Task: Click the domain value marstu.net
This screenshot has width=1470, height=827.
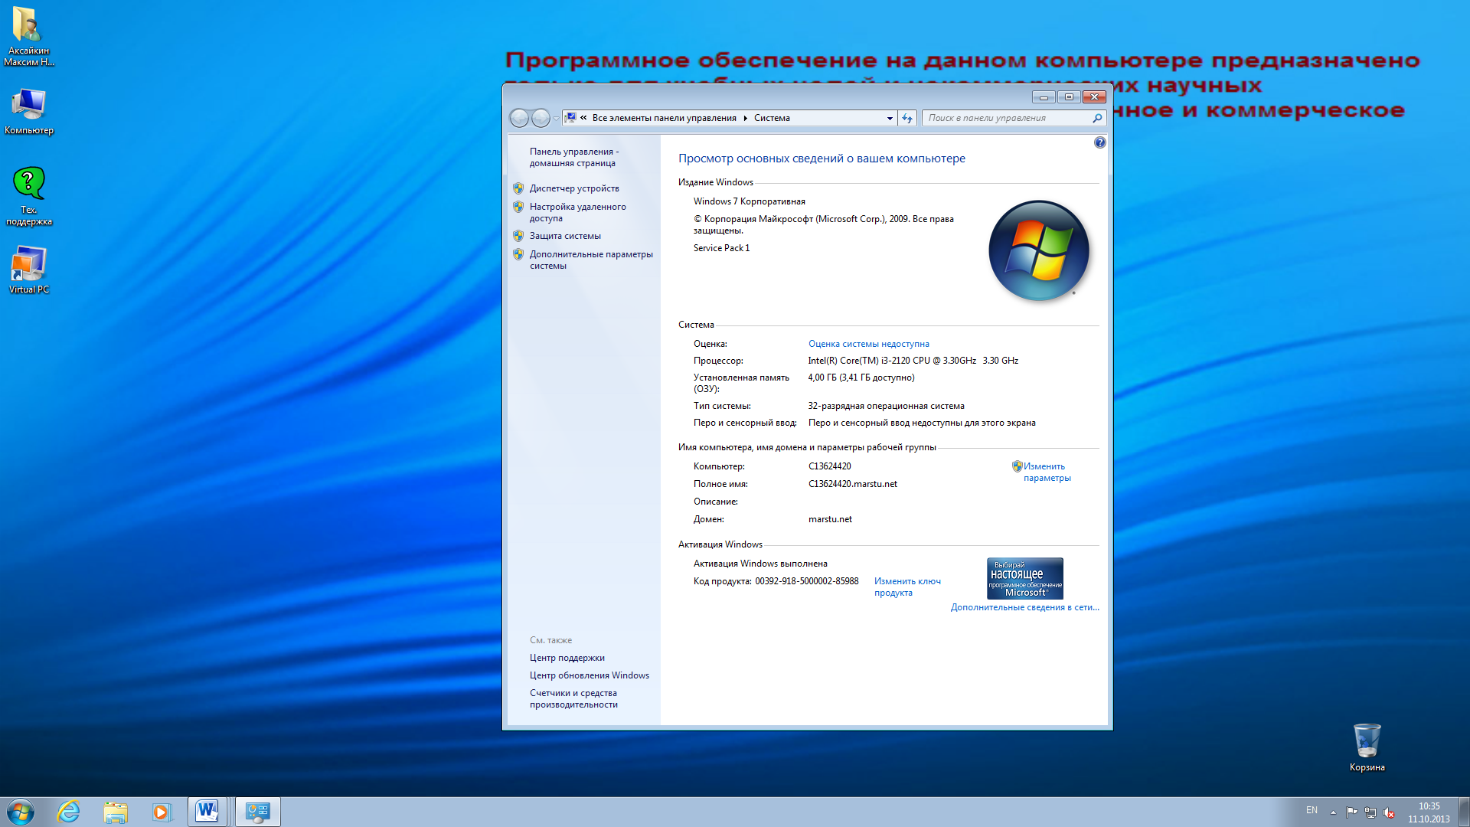Action: click(830, 519)
